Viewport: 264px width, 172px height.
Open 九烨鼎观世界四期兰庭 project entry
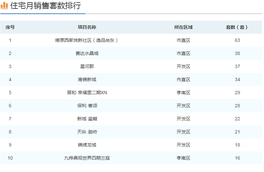[x=87, y=158]
